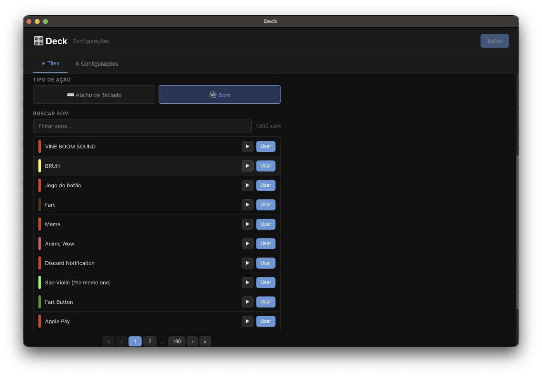This screenshot has height=377, width=542.
Task: Use the VINE BOOM SOUND
Action: coord(266,146)
